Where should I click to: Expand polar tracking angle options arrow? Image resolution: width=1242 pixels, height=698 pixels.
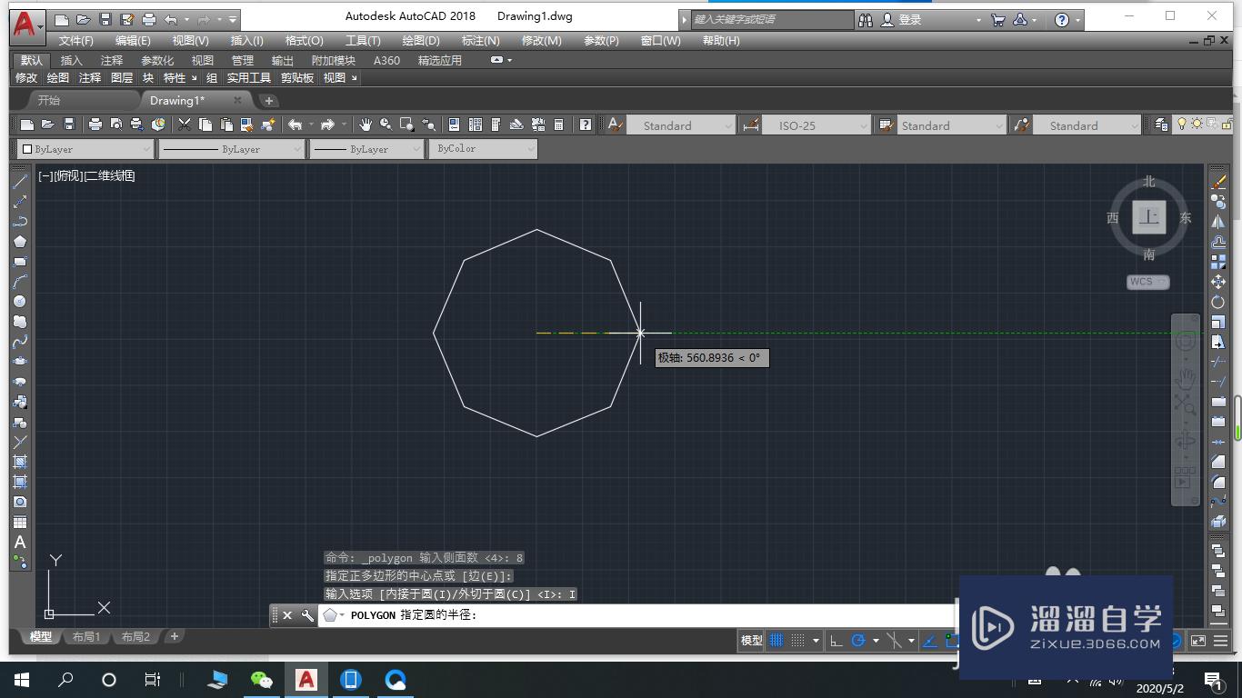[x=875, y=641]
